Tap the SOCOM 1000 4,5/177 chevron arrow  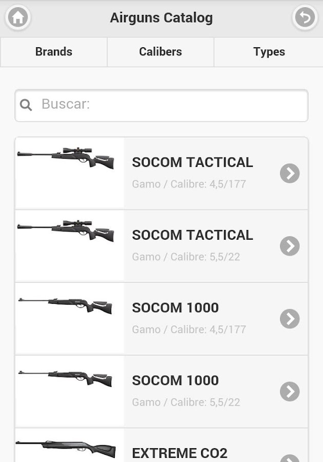(x=290, y=319)
